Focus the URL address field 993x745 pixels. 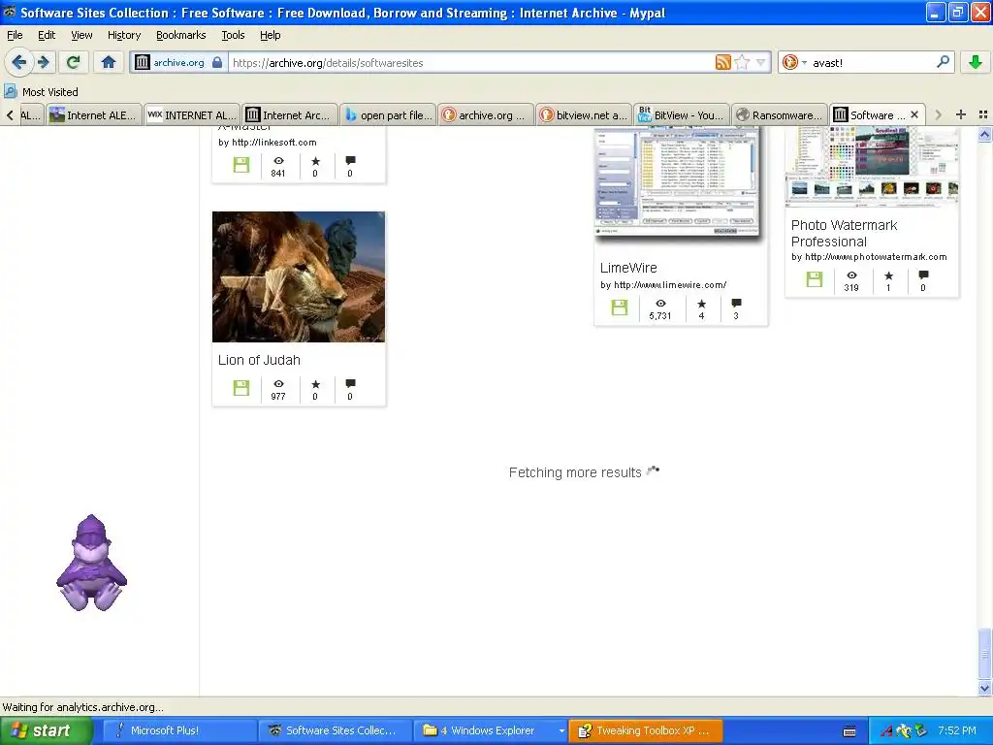point(471,63)
